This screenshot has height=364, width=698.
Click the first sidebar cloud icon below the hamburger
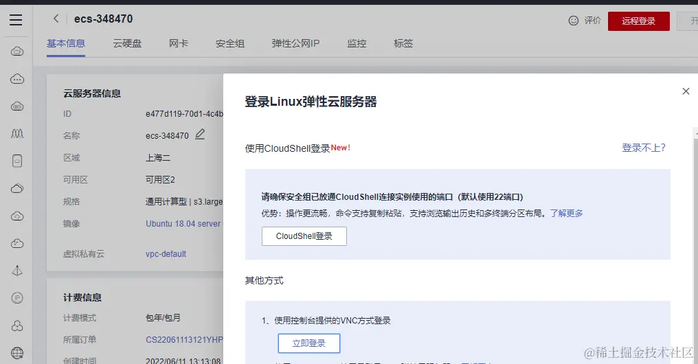[17, 52]
